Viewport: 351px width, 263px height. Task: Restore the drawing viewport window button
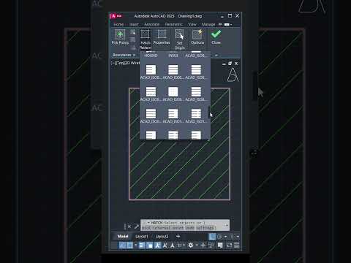230,64
